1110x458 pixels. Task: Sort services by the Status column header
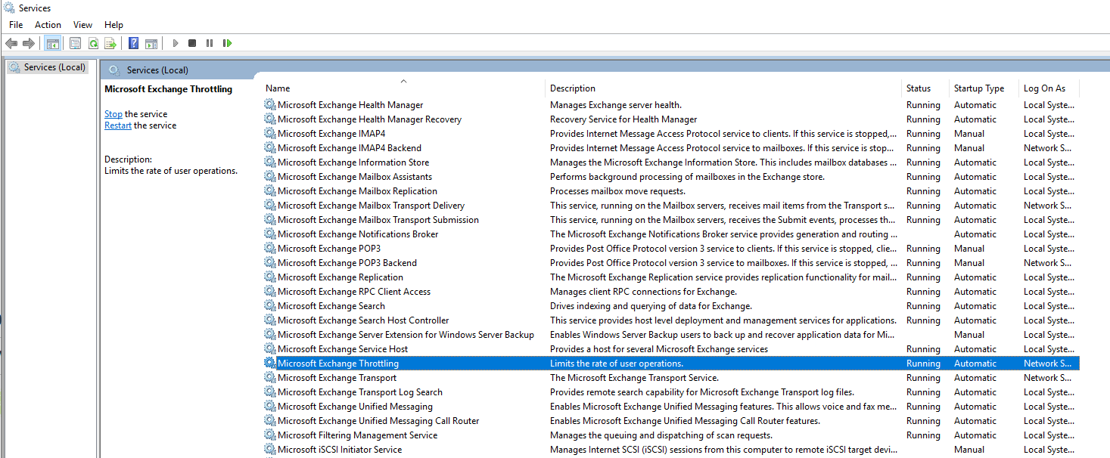coord(920,88)
